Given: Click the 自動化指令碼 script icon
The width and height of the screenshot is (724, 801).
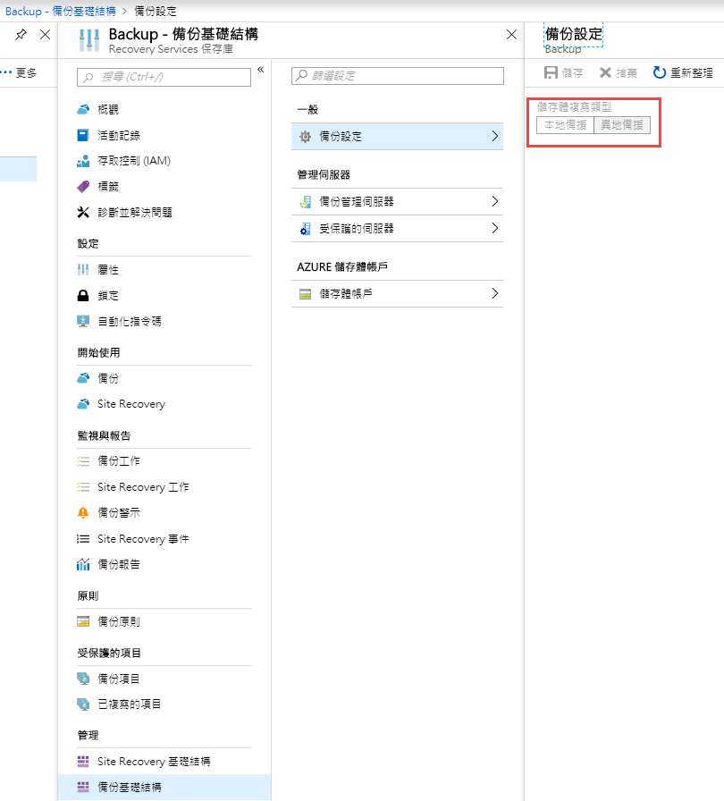Looking at the screenshot, I should click(83, 321).
